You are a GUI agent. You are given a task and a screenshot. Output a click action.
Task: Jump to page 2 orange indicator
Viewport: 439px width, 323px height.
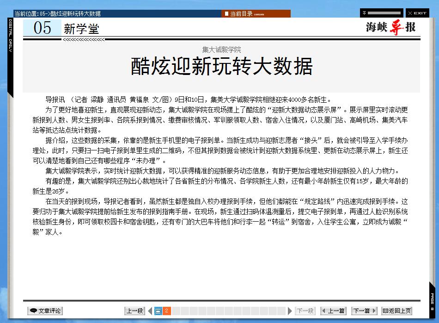(166, 311)
